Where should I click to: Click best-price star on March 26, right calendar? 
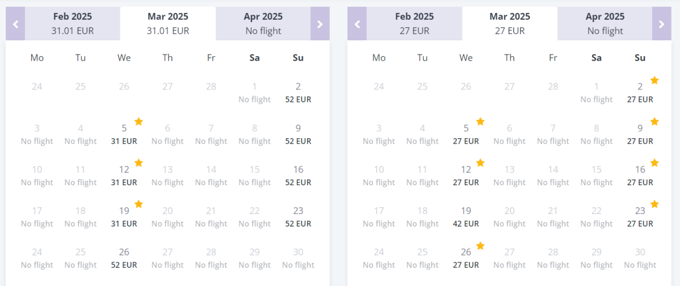click(x=481, y=246)
